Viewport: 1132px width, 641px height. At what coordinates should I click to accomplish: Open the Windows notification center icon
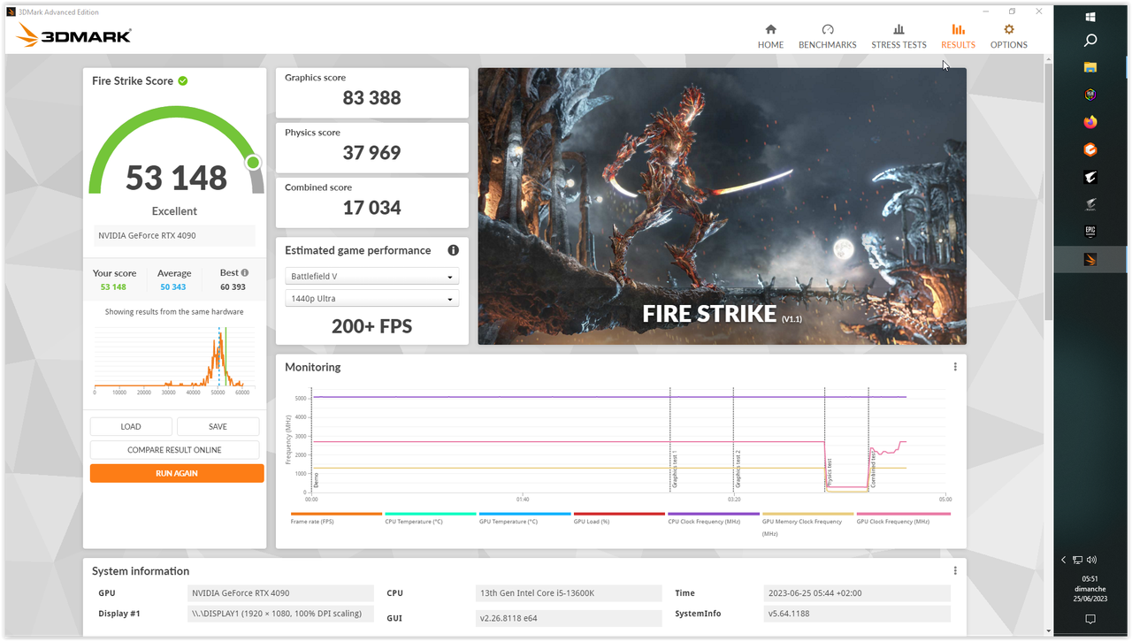pyautogui.click(x=1090, y=619)
